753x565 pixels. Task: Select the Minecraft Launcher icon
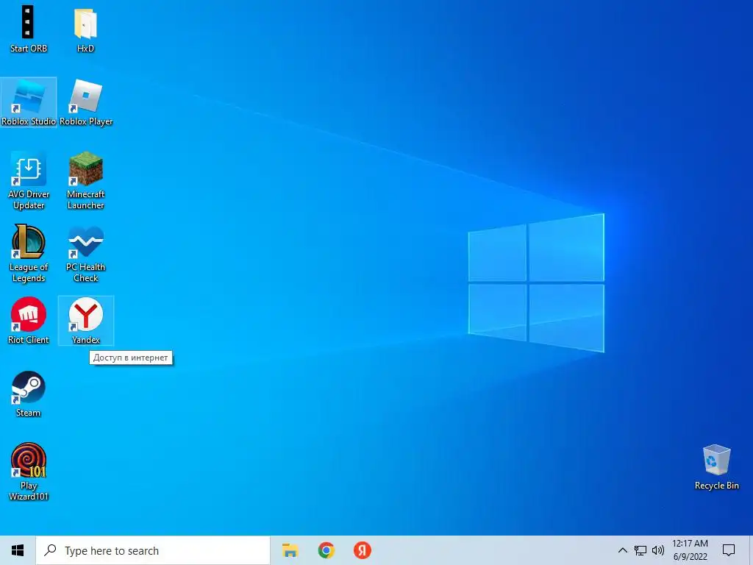[86, 181]
